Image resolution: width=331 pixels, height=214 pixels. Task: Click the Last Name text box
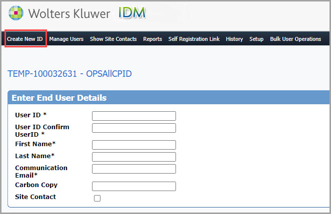click(x=134, y=157)
